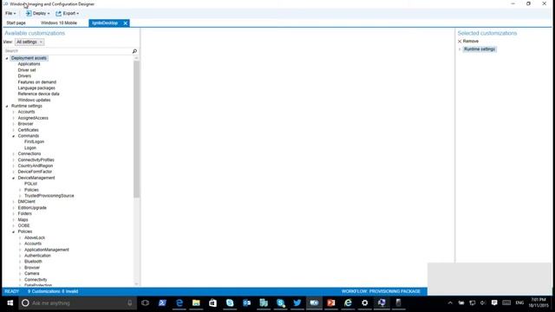Select the Camera policy item
555x312 pixels.
pyautogui.click(x=32, y=274)
